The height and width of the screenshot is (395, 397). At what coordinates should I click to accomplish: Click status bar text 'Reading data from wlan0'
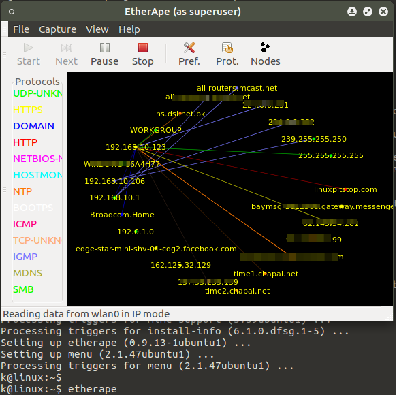tap(86, 314)
